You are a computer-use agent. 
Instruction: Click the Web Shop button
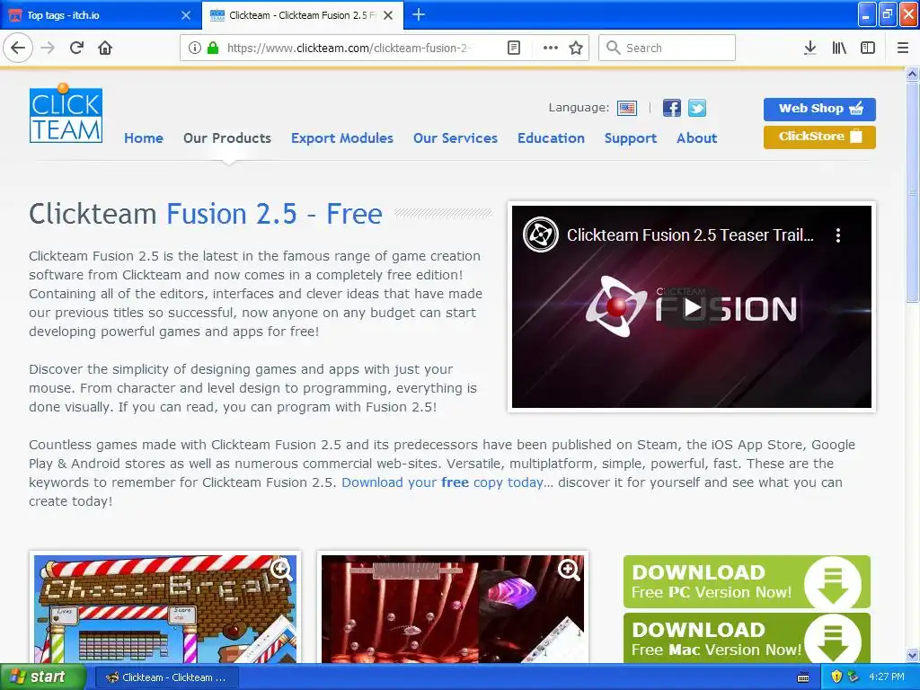tap(819, 109)
